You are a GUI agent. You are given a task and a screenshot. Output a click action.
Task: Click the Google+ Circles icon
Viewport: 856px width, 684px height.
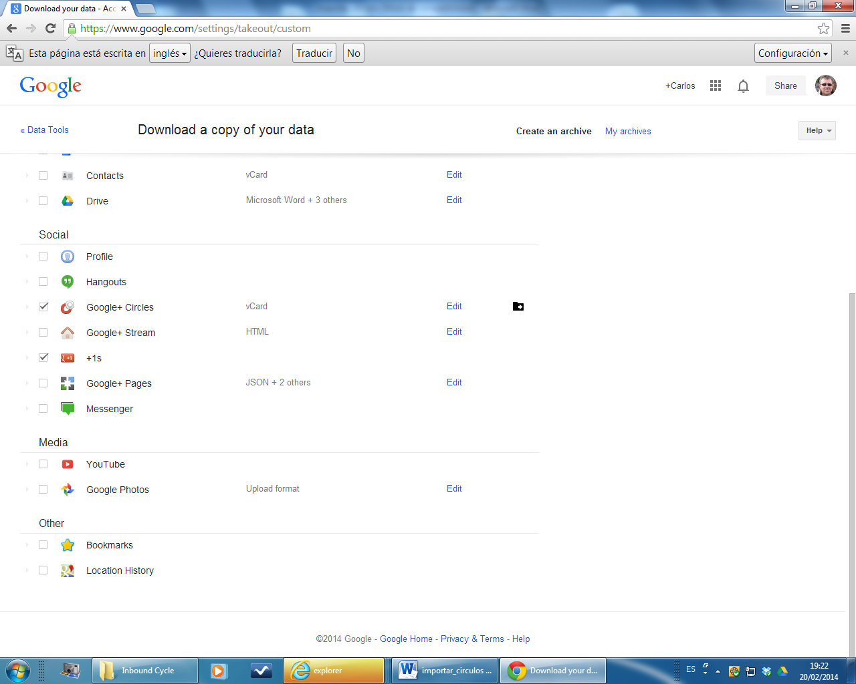click(68, 307)
